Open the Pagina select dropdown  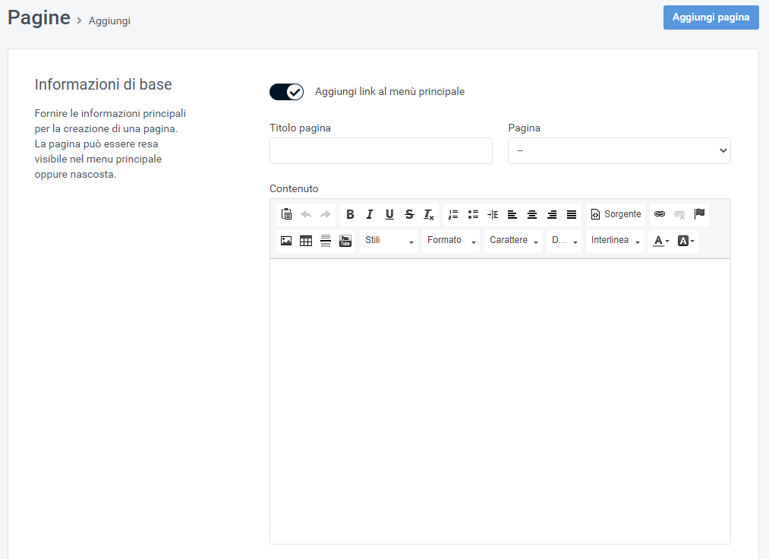click(x=619, y=150)
